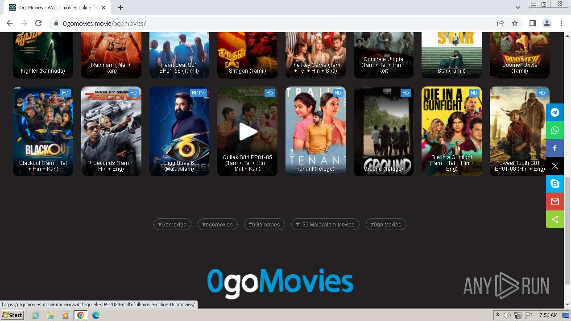Open File Explorer from taskbar
The height and width of the screenshot is (321, 571).
(50, 315)
